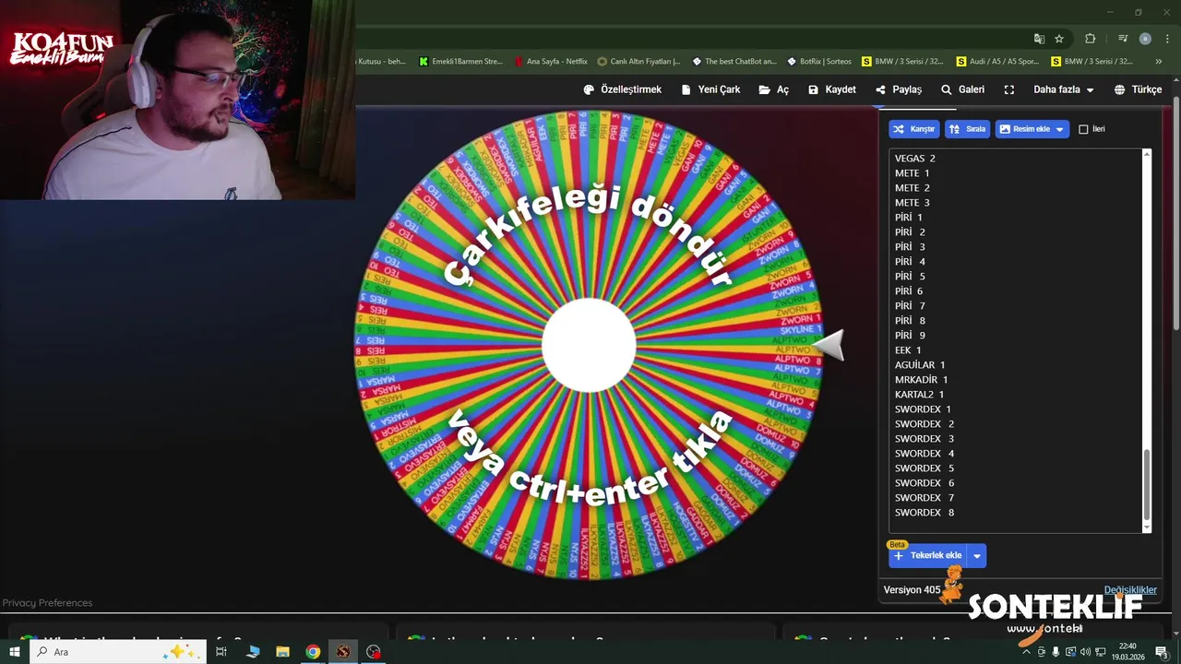Open The best ChatBot bookmark
The height and width of the screenshot is (664, 1181).
pos(734,62)
